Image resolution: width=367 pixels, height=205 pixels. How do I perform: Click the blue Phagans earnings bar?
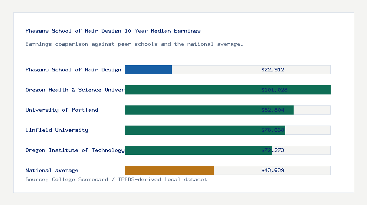point(148,70)
